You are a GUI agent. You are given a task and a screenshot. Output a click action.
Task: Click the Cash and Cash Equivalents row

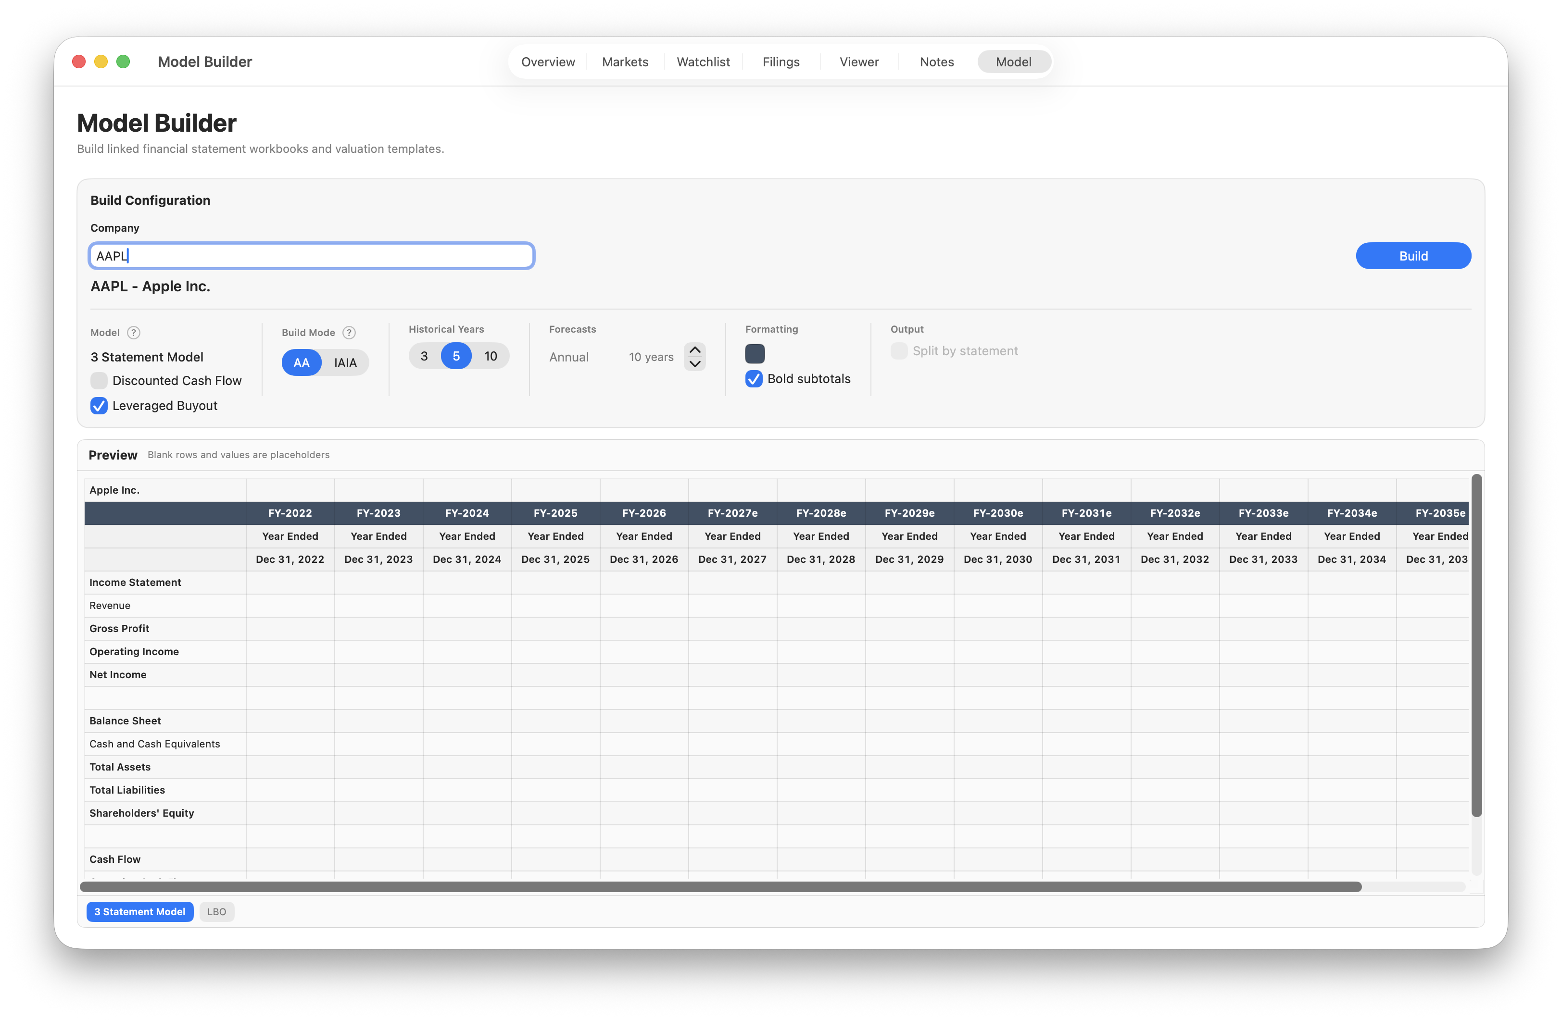click(155, 744)
